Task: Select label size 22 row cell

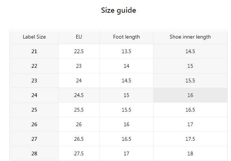Action: [x=34, y=66]
